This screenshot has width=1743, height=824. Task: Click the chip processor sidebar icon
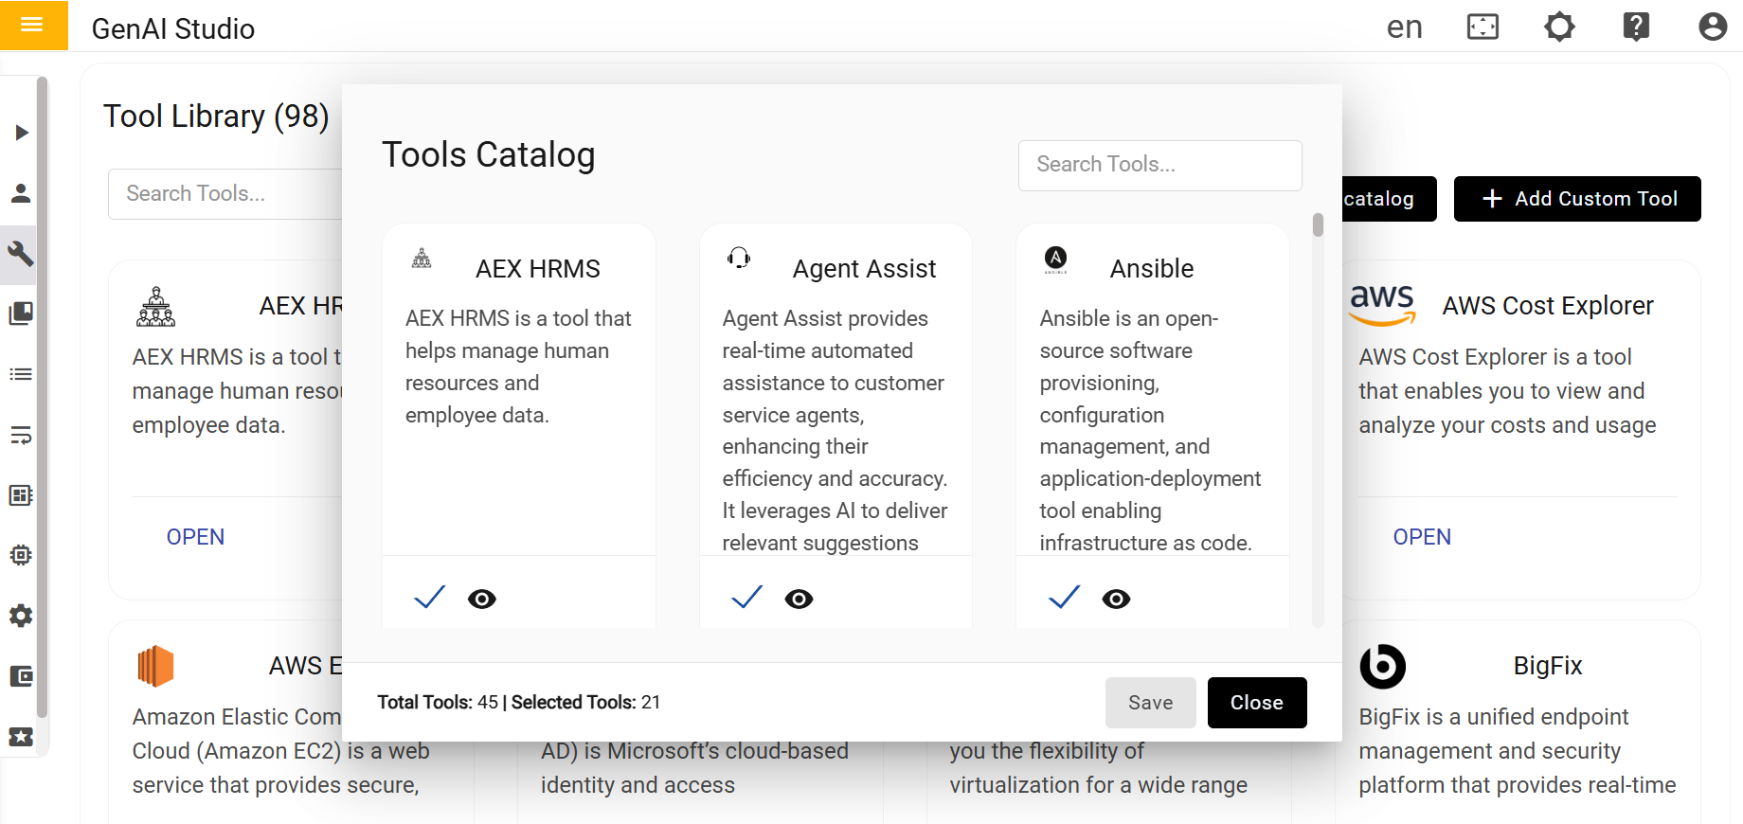coord(21,555)
